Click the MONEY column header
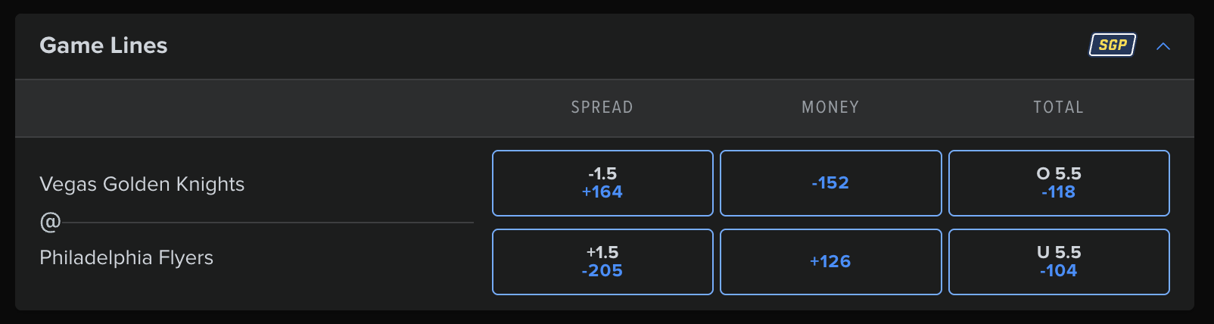 (x=830, y=107)
